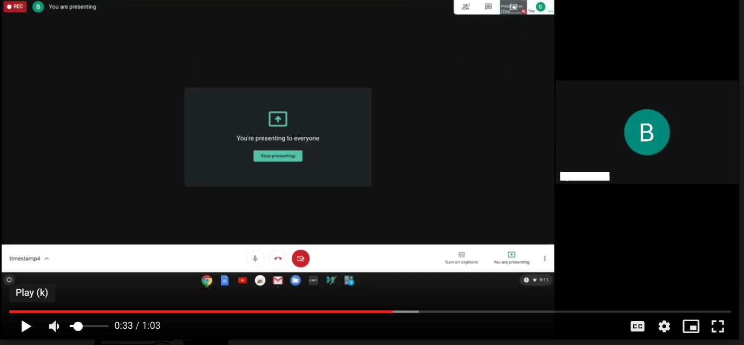
Task: Open the participants list in Meet
Action: pos(466,6)
